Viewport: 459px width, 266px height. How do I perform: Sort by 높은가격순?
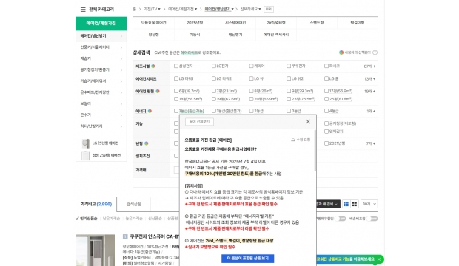[134, 219]
